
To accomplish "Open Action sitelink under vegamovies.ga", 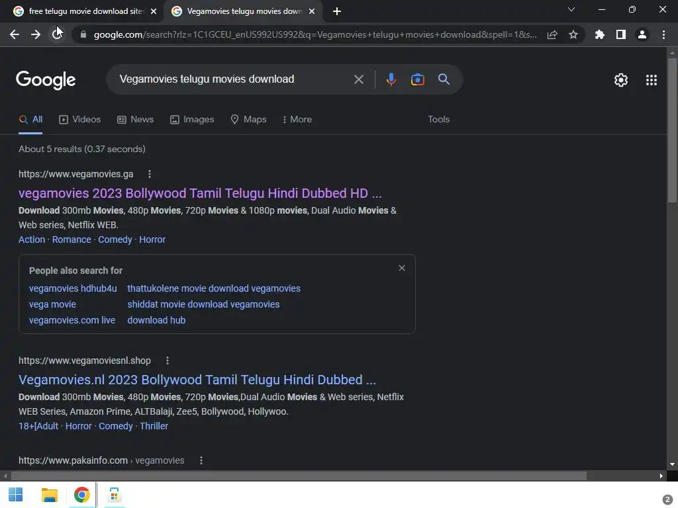I will click(32, 239).
